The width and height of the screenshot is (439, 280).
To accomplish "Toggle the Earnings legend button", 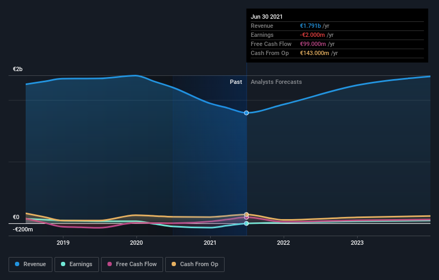I will pos(76,265).
